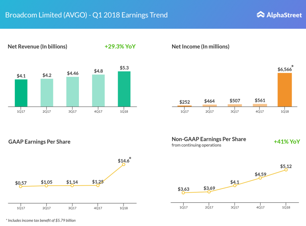
Task: Click the dark green 1Q17 revenue bar
Action: click(21, 93)
